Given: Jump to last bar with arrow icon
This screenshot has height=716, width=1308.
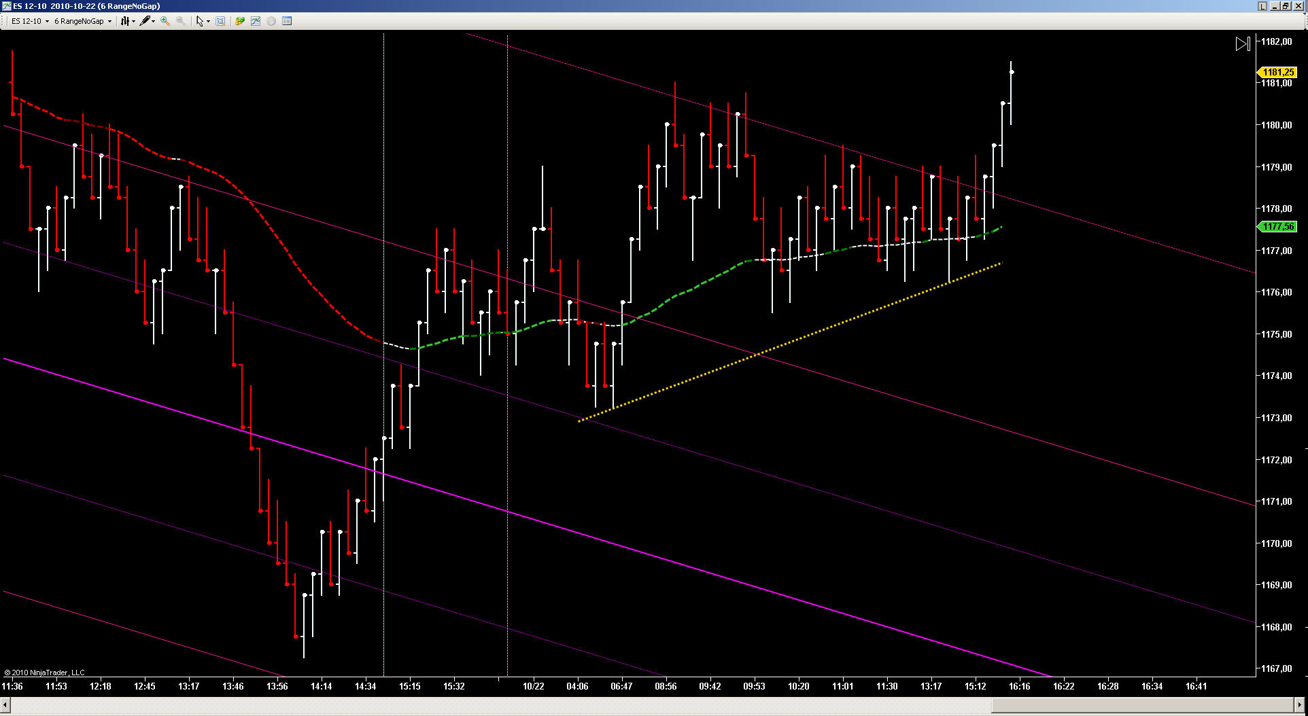Looking at the screenshot, I should (x=1243, y=44).
